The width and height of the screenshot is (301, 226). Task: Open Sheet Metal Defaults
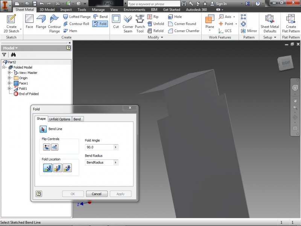[x=270, y=23]
